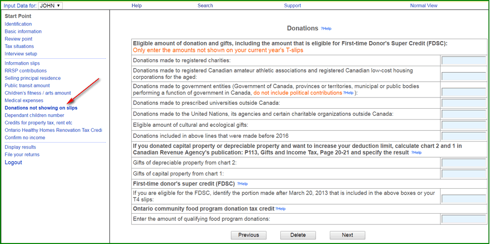The width and height of the screenshot is (490, 244).
Task: Focus the depreciable property chart 2 field
Action: pos(464,163)
